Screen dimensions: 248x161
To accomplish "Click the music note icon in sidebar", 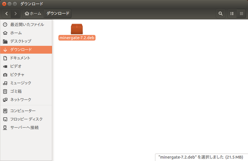I will (x=5, y=83).
